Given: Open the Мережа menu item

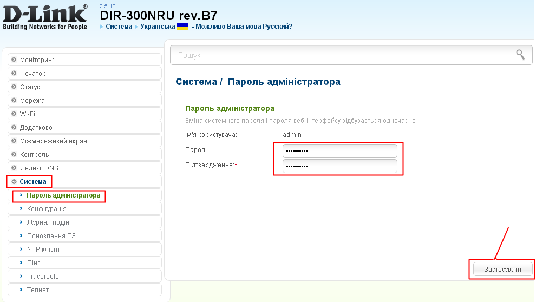Looking at the screenshot, I should (x=84, y=100).
